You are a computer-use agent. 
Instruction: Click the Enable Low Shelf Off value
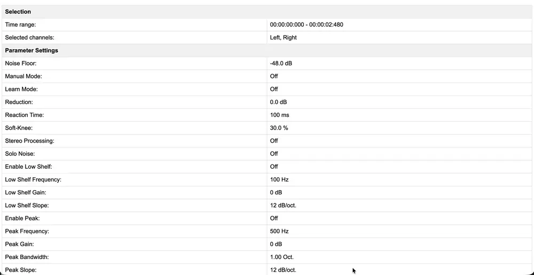274,167
